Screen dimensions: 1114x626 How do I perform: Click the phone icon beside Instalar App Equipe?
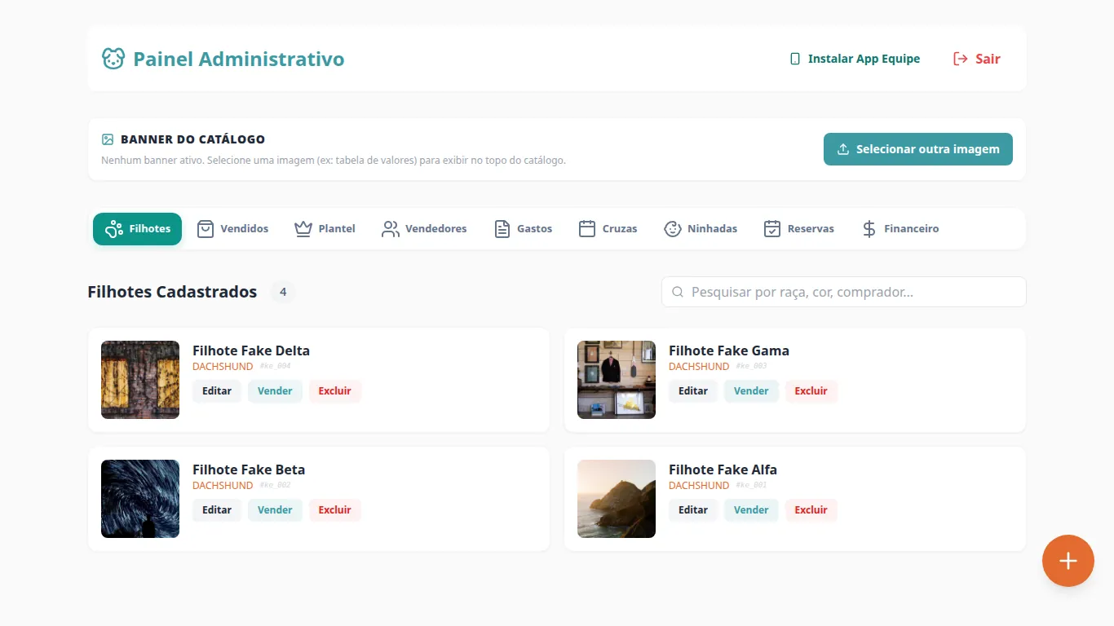coord(795,59)
